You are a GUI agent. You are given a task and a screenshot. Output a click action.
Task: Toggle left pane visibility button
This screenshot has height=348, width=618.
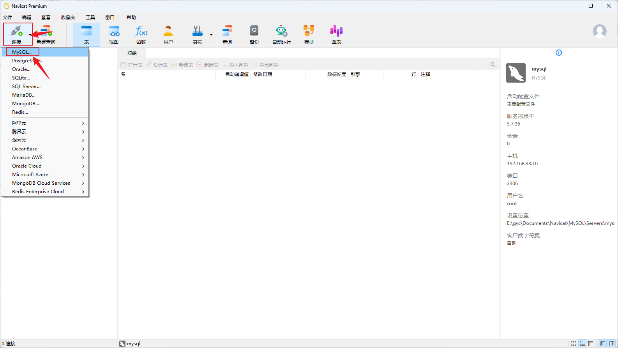pos(603,344)
